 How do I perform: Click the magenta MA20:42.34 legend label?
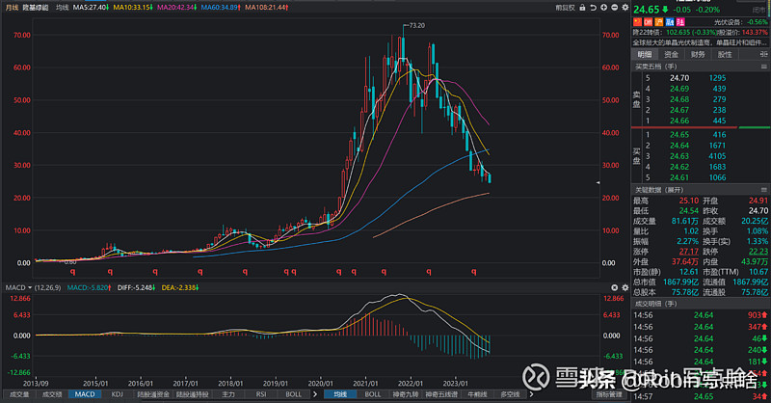pyautogui.click(x=177, y=8)
